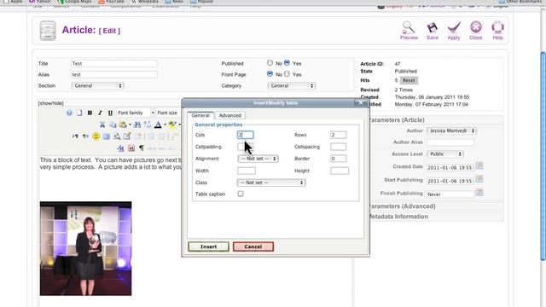The width and height of the screenshot is (546, 307).
Task: Click the table Height input field
Action: (340, 171)
